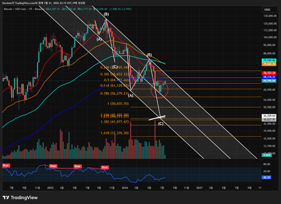Click the 60,500.00 price axis label

pos(269,90)
